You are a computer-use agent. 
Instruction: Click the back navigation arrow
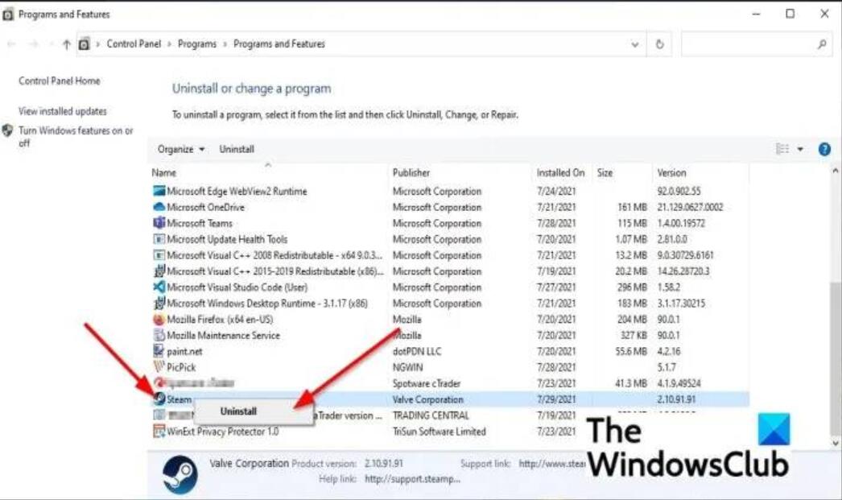pos(11,44)
